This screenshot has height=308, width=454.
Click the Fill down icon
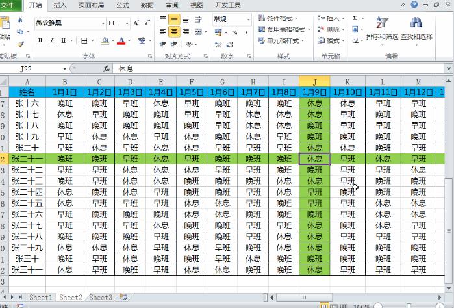tap(355, 29)
